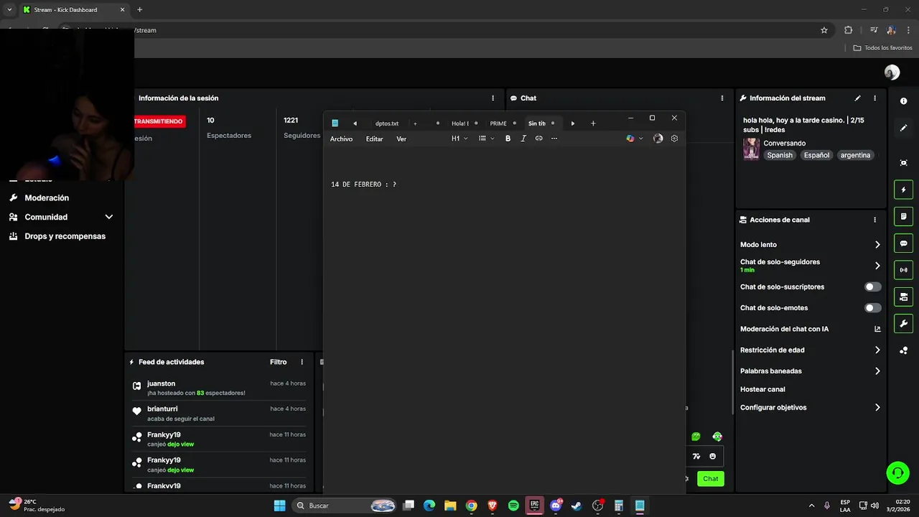Click the Conversando category thumbnail
This screenshot has width=919, height=517.
[751, 149]
